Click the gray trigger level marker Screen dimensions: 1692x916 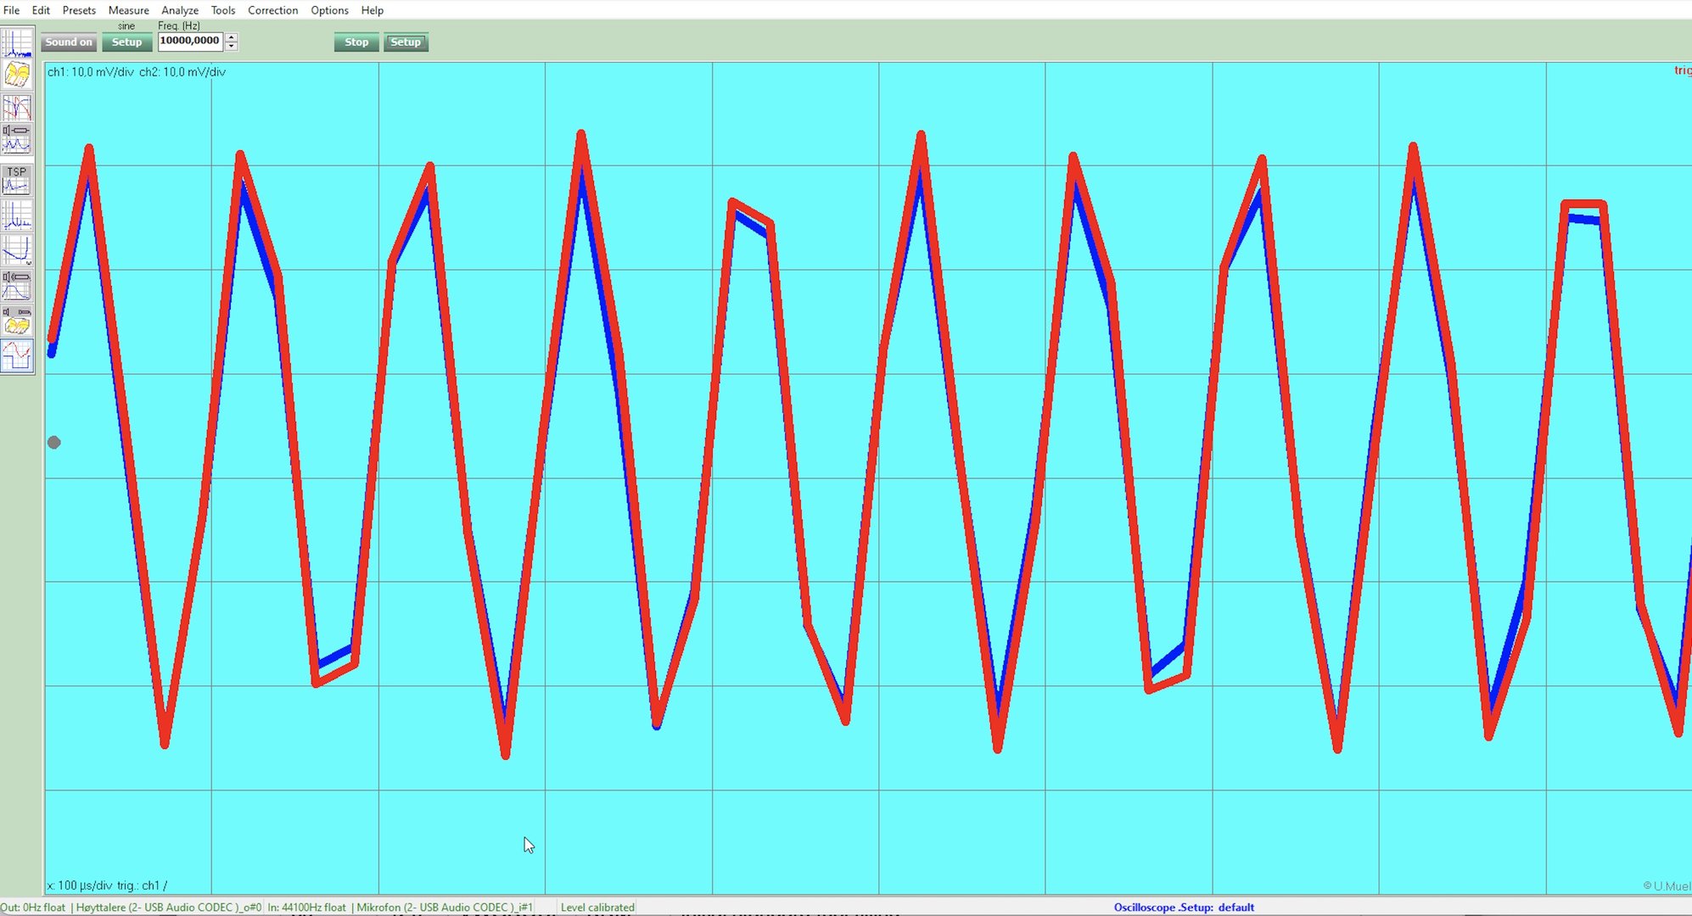[54, 443]
